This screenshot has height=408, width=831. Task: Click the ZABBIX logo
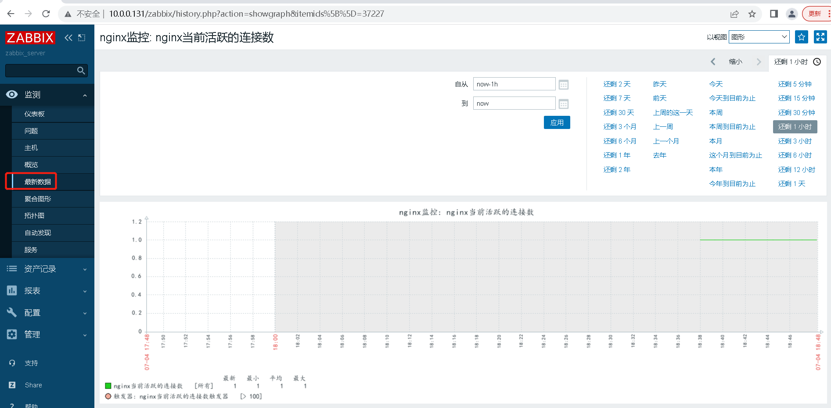click(x=30, y=38)
